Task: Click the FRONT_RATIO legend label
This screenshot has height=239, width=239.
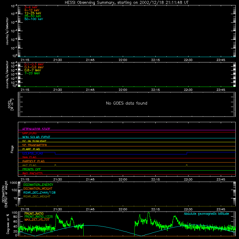Action: (x=34, y=214)
